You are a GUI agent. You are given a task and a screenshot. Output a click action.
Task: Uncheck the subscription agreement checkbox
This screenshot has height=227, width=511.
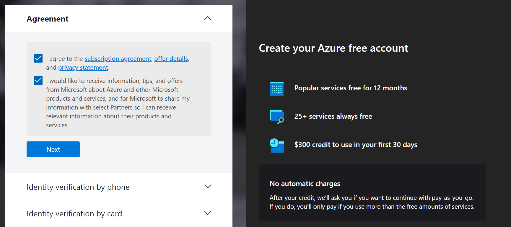(x=38, y=58)
